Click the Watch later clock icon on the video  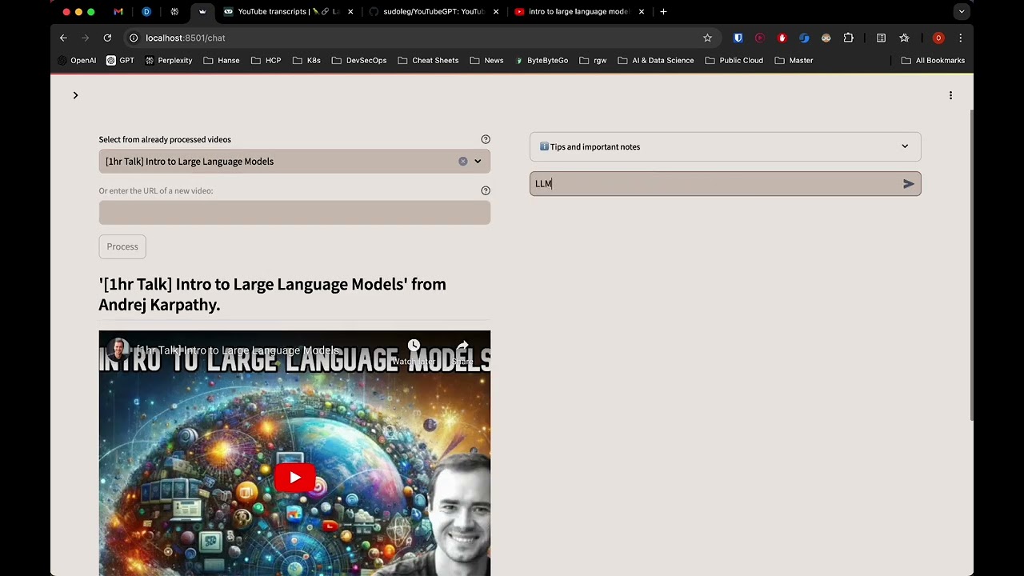coord(414,346)
